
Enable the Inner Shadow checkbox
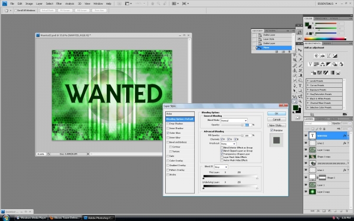coord(168,128)
